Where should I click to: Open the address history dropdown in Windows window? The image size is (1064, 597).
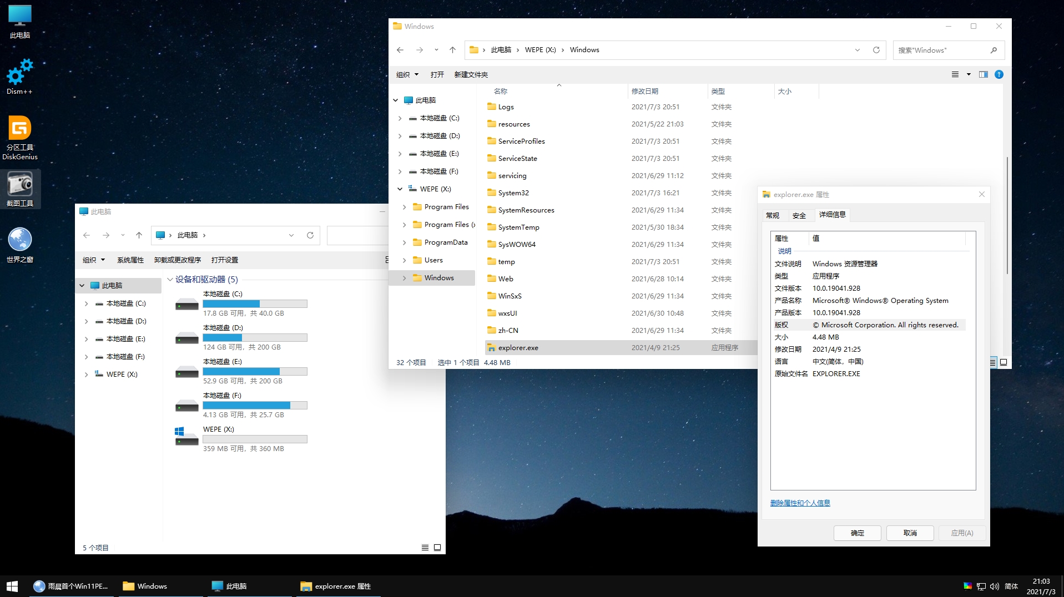coord(858,50)
